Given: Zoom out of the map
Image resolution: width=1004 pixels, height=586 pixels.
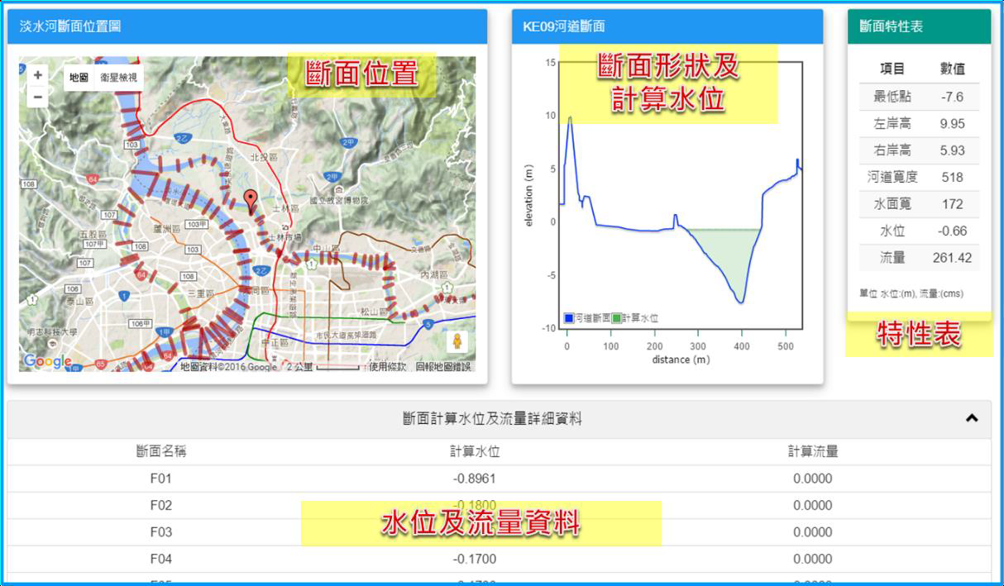Looking at the screenshot, I should pos(37,97).
